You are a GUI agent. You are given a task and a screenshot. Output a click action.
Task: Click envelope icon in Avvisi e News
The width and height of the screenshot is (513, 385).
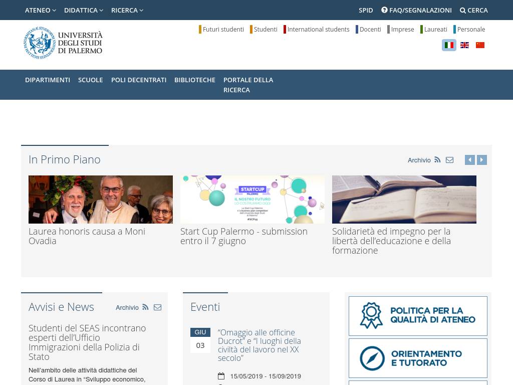tap(157, 307)
